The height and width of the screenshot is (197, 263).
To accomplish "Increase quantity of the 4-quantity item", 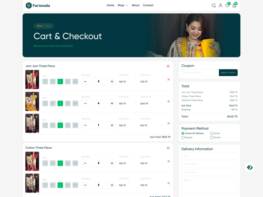I will point(112,103).
